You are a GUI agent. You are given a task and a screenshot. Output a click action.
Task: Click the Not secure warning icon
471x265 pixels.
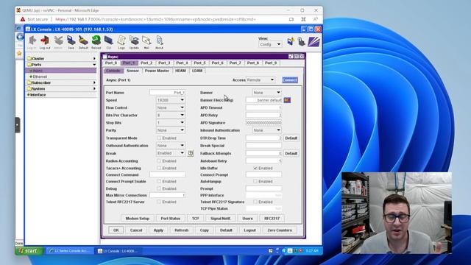pos(23,19)
